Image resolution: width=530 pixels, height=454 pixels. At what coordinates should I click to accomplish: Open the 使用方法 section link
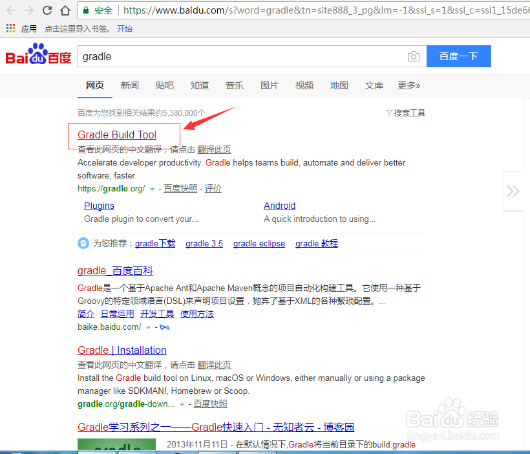[197, 314]
